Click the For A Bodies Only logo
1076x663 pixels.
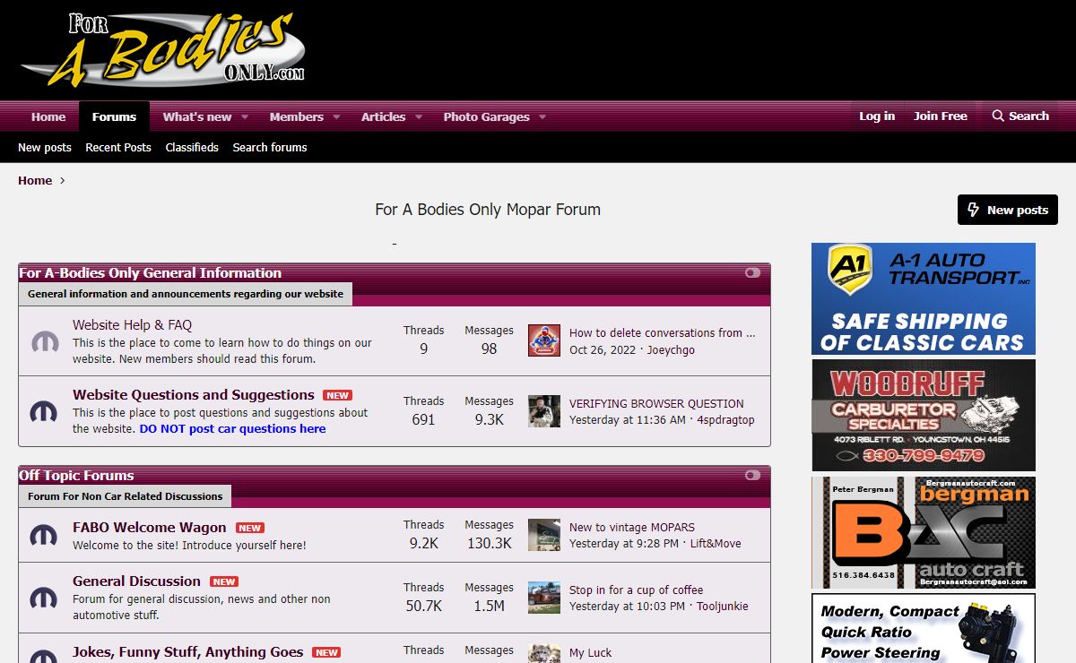pos(162,50)
